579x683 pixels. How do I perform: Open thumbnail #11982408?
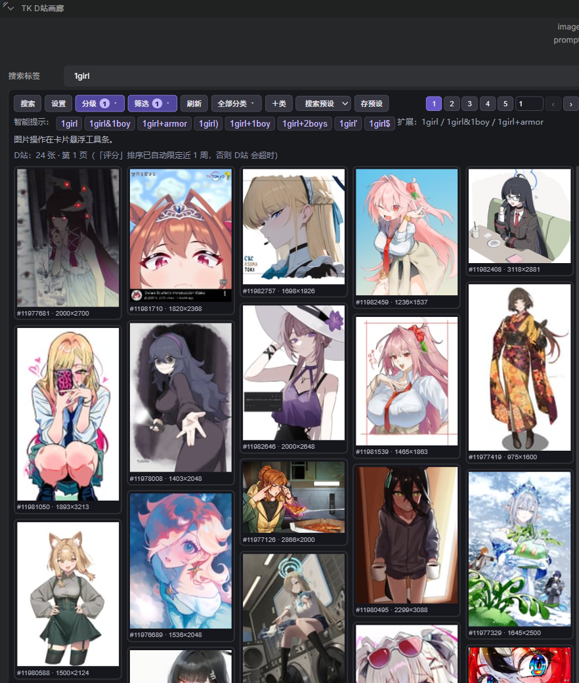(519, 216)
